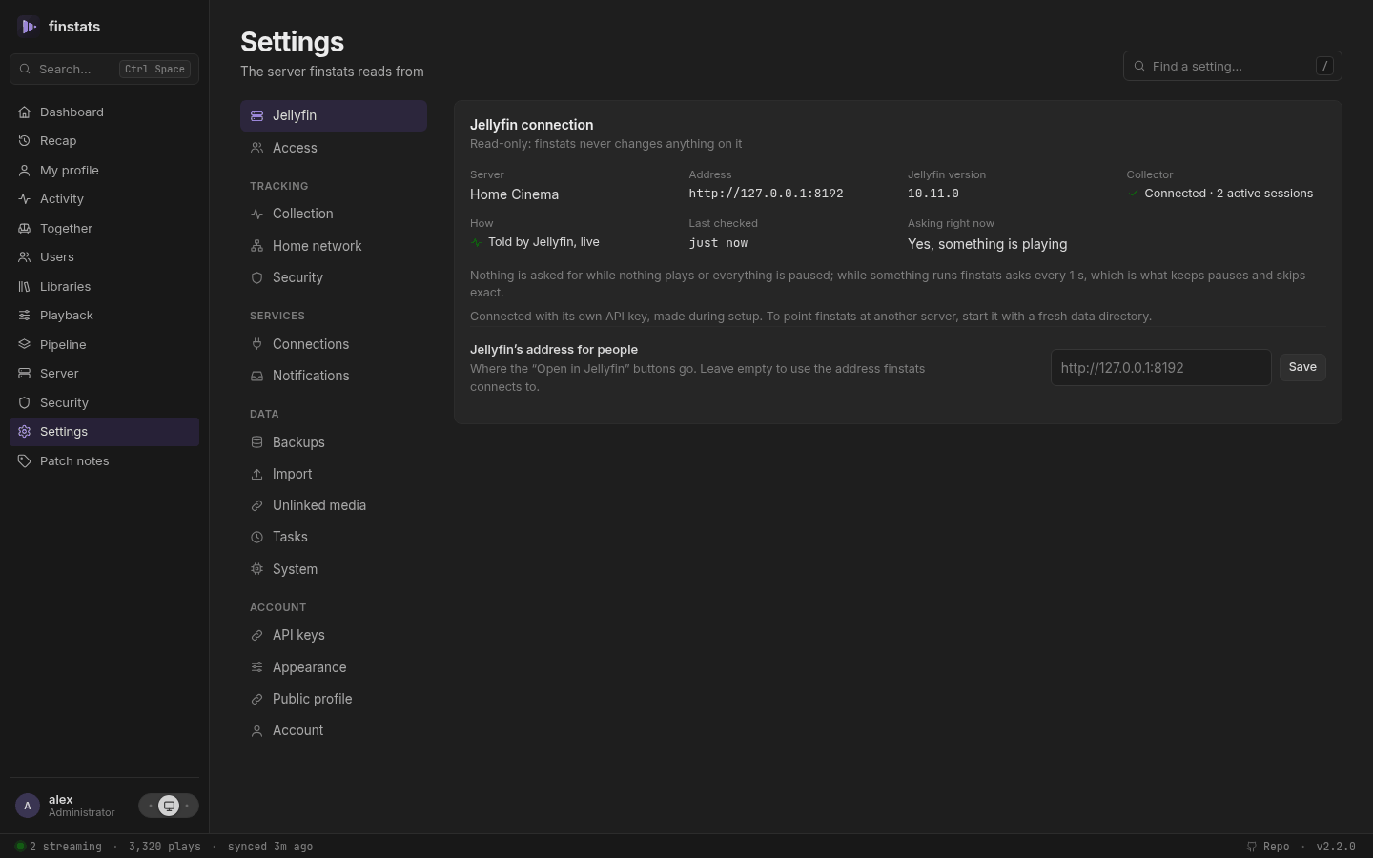This screenshot has width=1373, height=858.
Task: Select the Settings item in main sidebar
Action: pos(104,431)
